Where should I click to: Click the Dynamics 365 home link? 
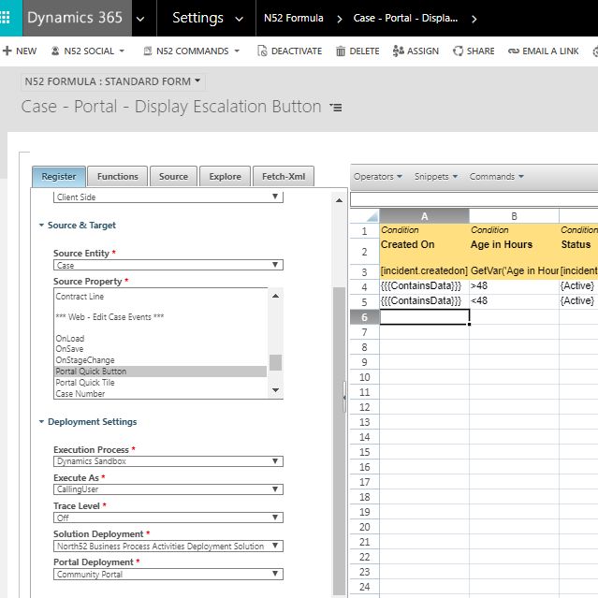pos(75,18)
